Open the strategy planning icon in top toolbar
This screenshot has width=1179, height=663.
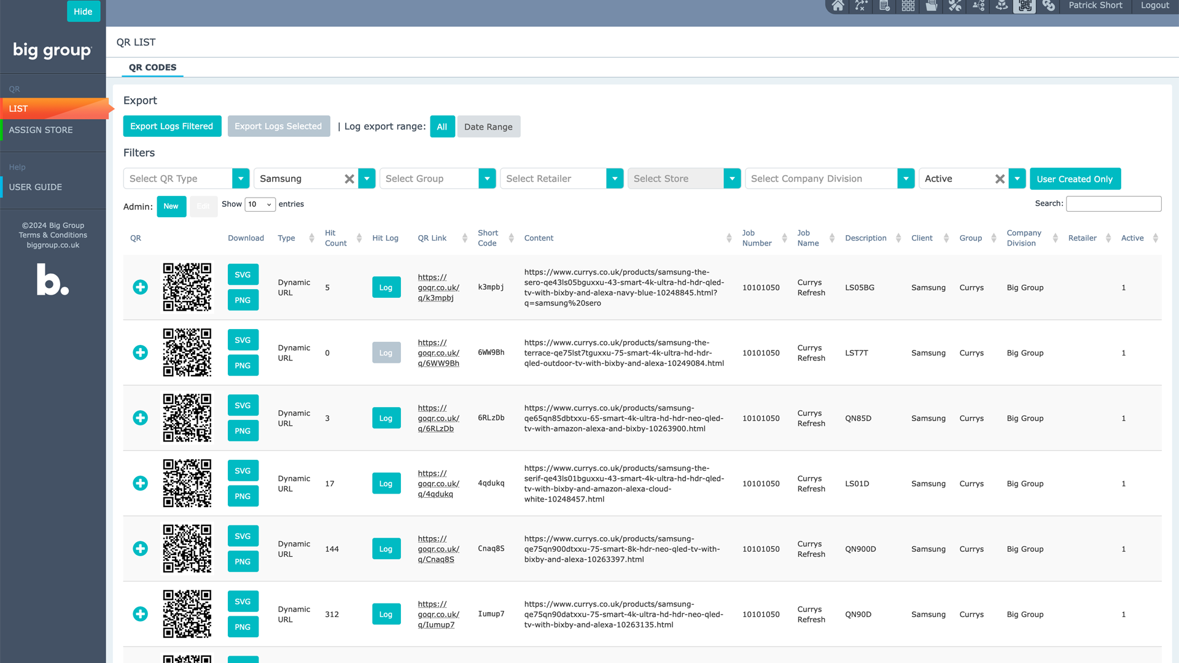pyautogui.click(x=861, y=6)
